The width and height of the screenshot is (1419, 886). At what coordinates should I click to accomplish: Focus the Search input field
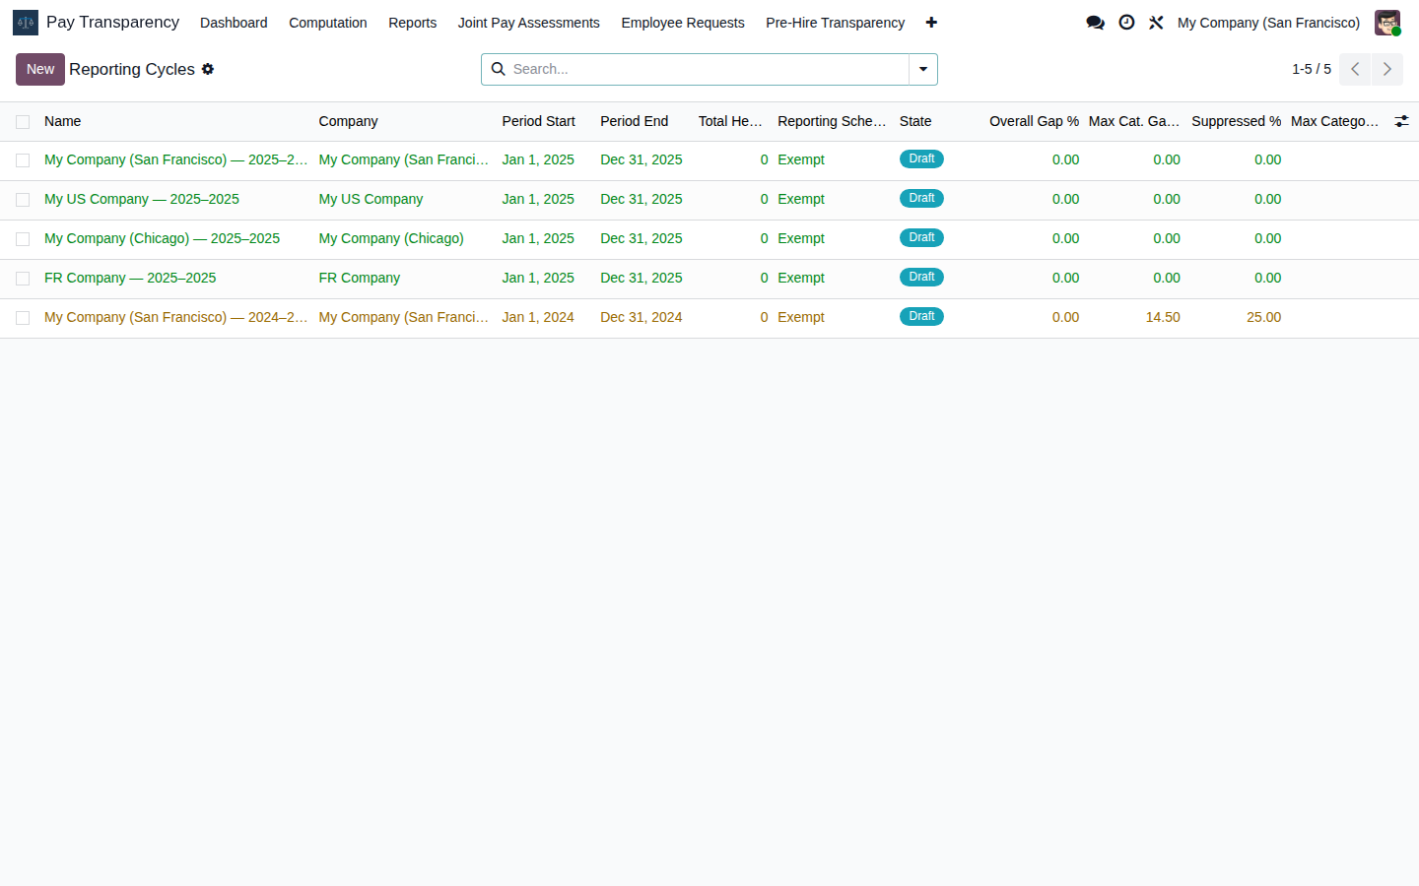click(708, 69)
